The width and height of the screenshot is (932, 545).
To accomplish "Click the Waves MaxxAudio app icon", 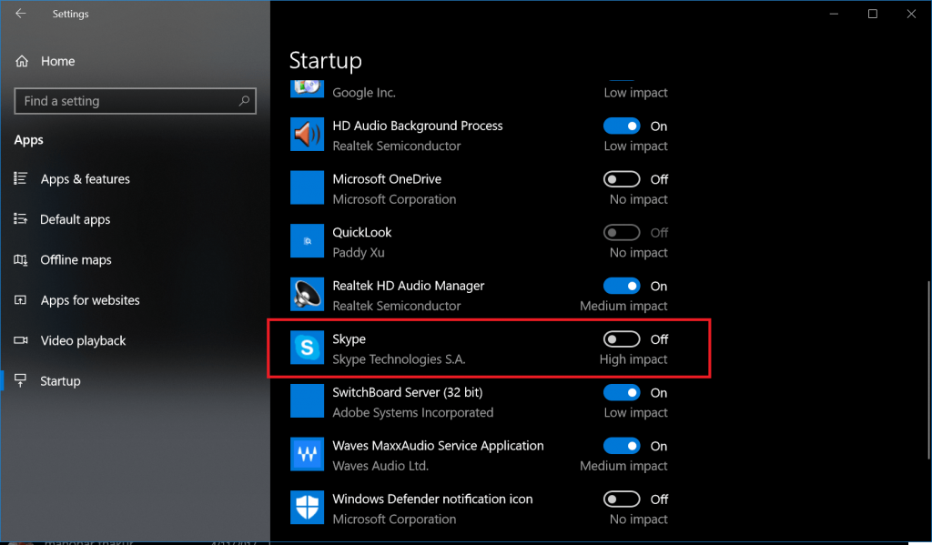I will pyautogui.click(x=307, y=454).
